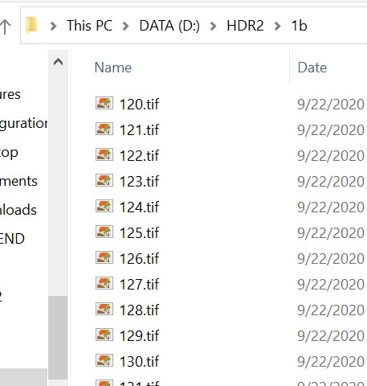Select the 122.tif image icon

[x=104, y=154]
